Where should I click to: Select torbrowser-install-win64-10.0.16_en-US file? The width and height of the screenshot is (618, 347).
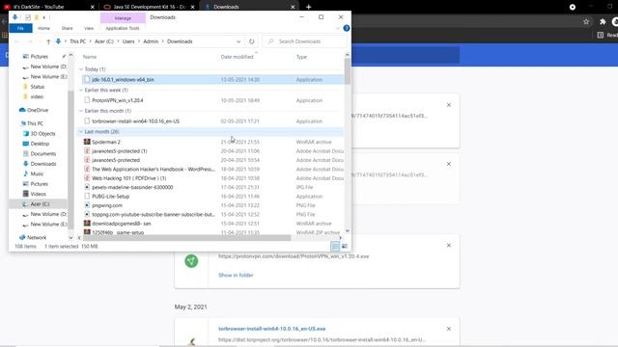pos(212,121)
